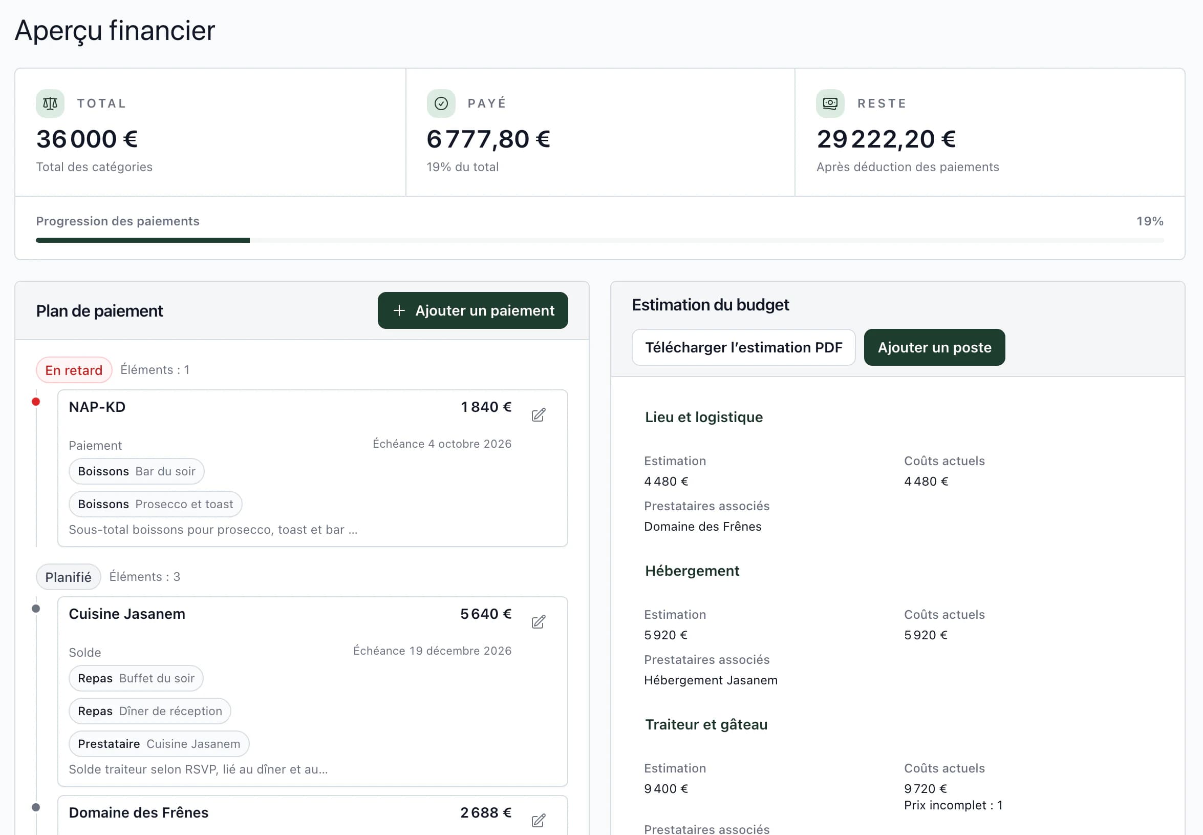Click Échéance 4 octobre 2026 due date
This screenshot has height=835, width=1203.
click(x=442, y=444)
